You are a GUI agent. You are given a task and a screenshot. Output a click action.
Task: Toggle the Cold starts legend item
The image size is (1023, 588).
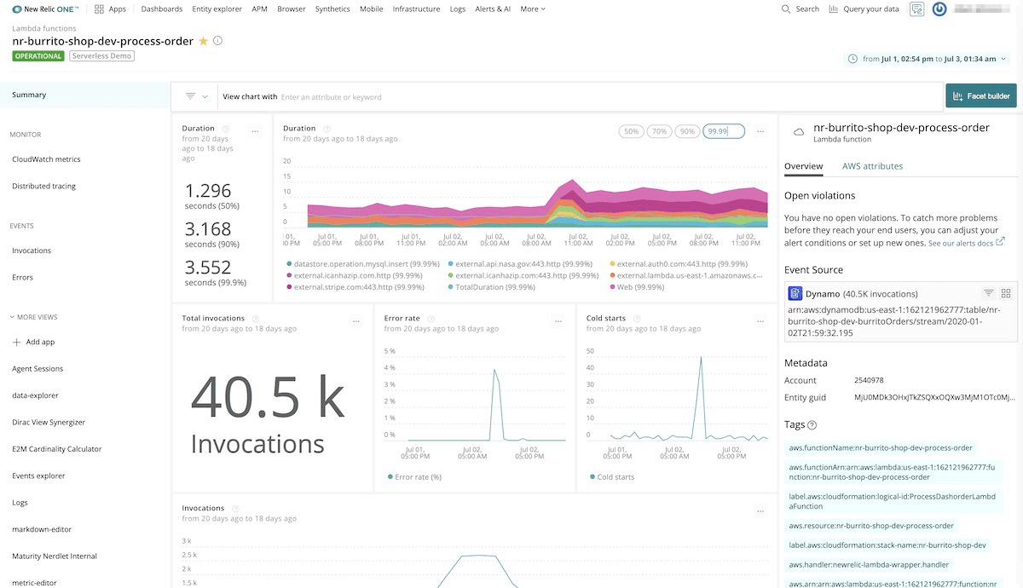[x=610, y=477]
